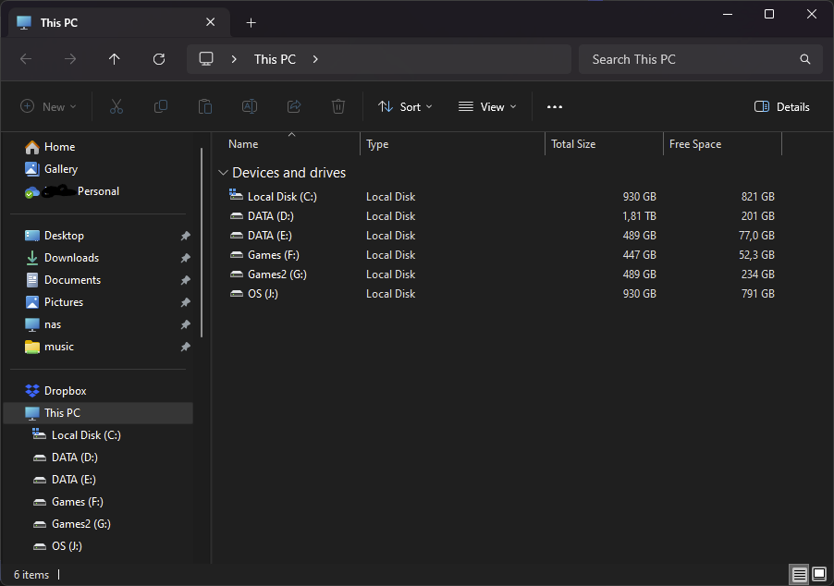
Task: Open Games2 (G:) in sidebar tree
Action: (x=71, y=524)
